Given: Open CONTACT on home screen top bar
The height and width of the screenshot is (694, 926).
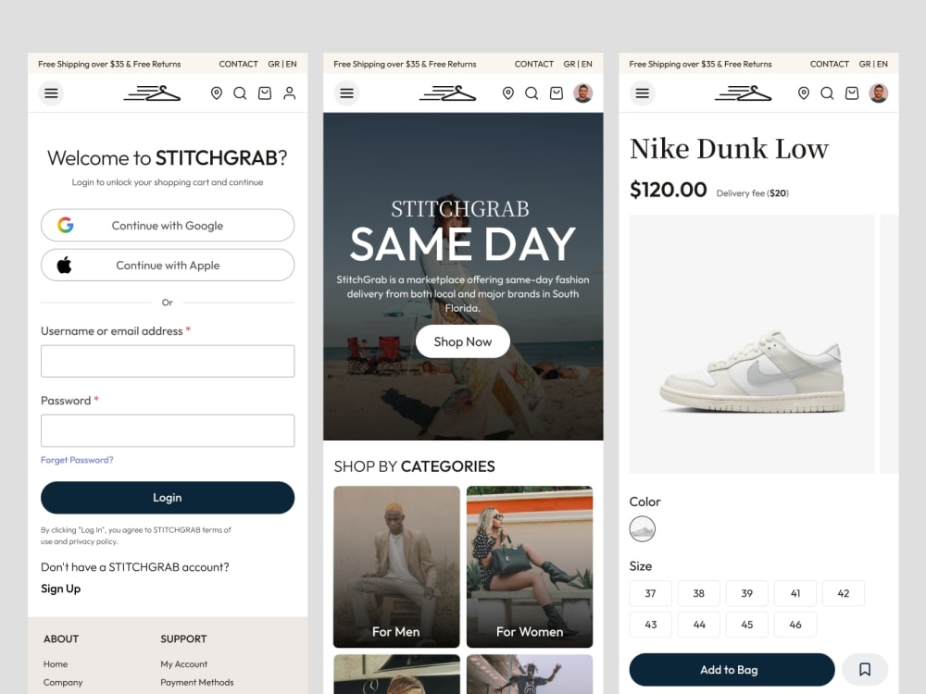Looking at the screenshot, I should [534, 64].
